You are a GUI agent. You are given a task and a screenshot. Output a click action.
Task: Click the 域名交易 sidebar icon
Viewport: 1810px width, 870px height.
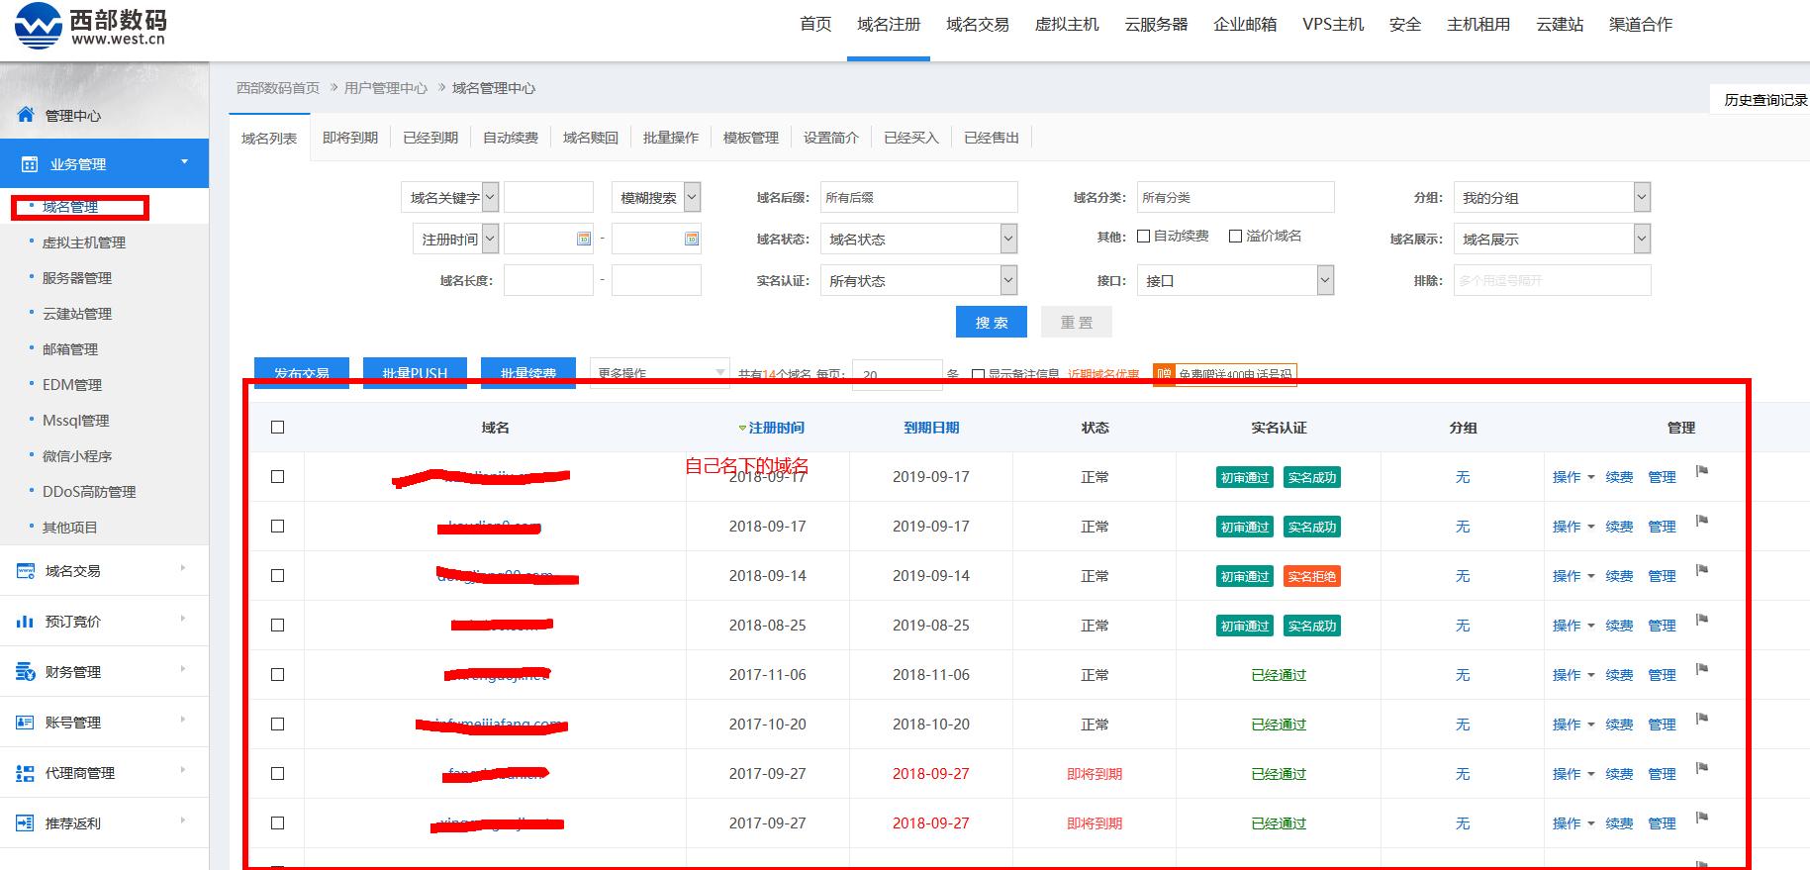(26, 571)
